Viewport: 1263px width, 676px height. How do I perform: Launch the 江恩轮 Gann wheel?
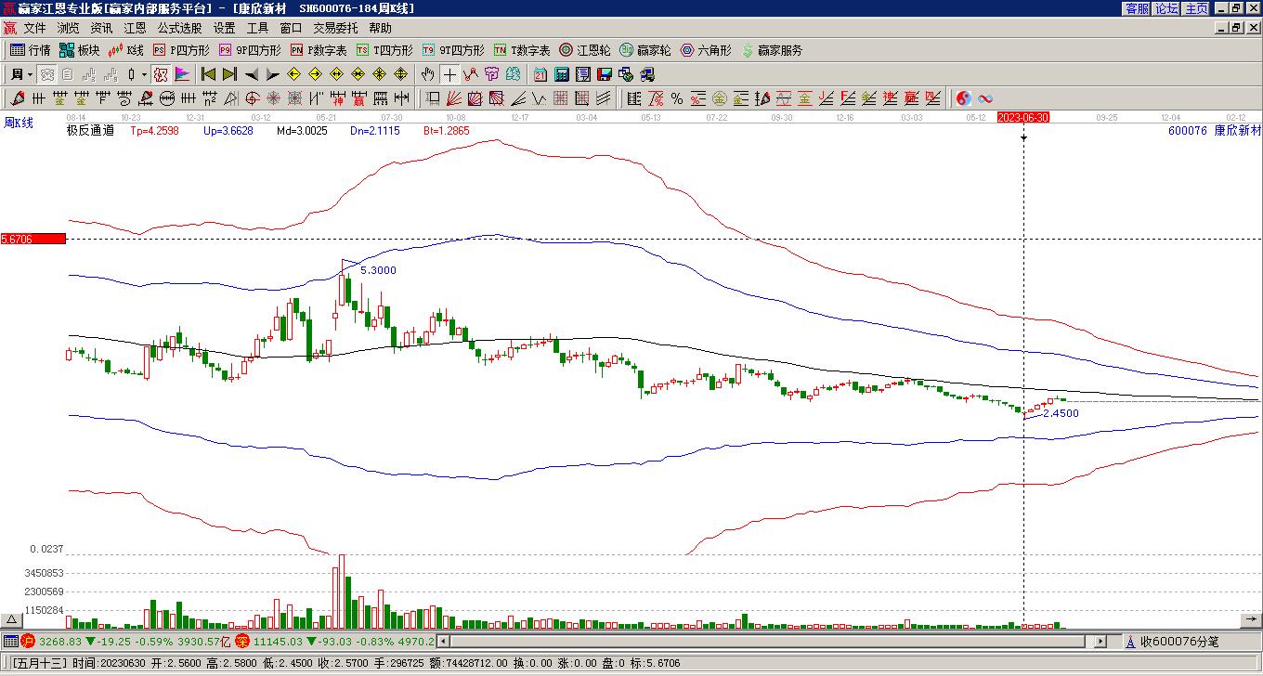(x=585, y=50)
